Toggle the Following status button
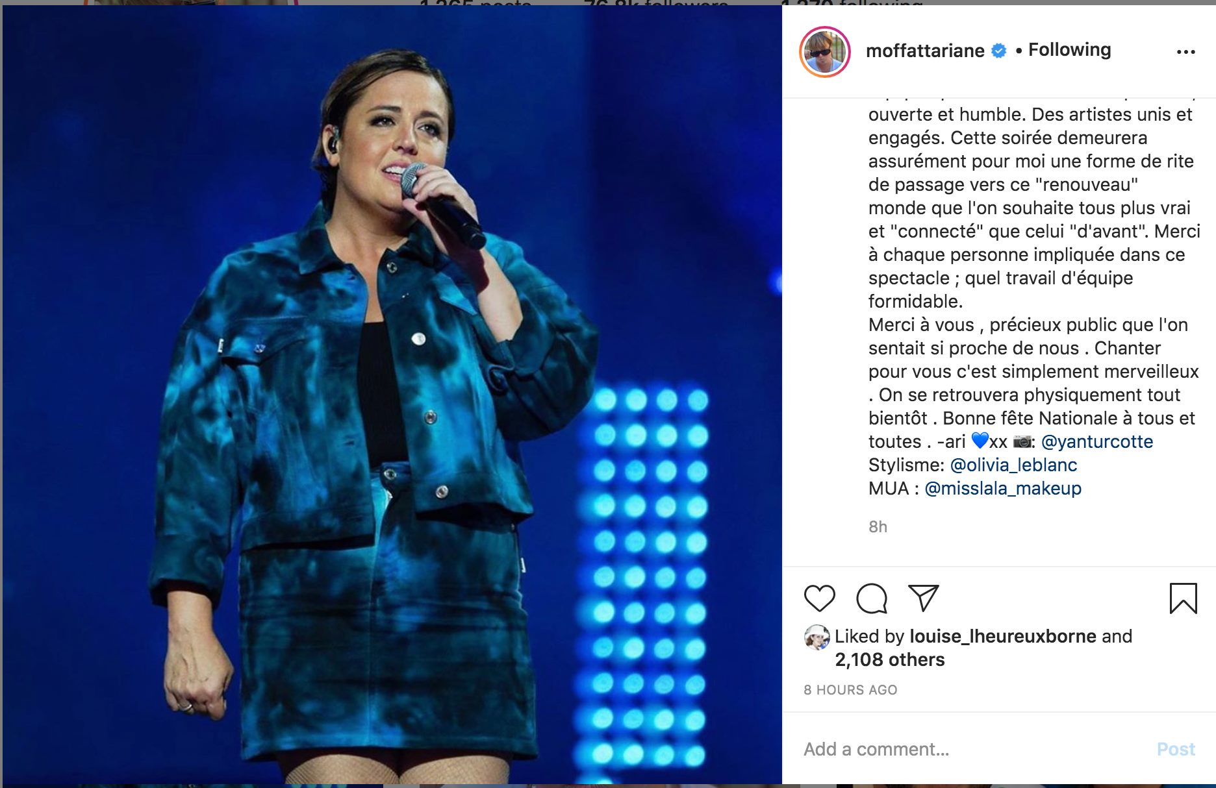The width and height of the screenshot is (1216, 788). click(1069, 50)
